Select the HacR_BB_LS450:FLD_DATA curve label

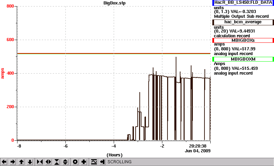tap(243, 3)
